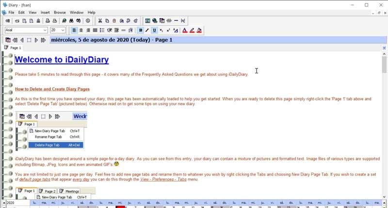Open the Window menu
Screen dimensions: 388x208
pyautogui.click(x=77, y=13)
